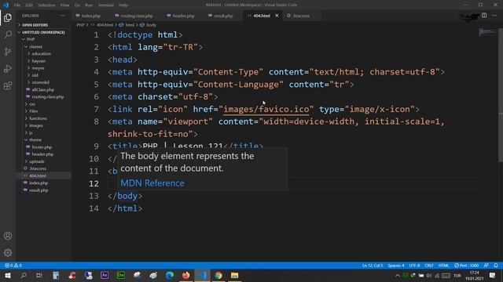This screenshot has width=503, height=282.
Task: Click the minimap code preview
Action: tap(487, 32)
